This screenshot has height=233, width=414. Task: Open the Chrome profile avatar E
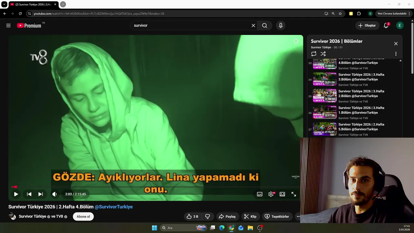coord(370,14)
